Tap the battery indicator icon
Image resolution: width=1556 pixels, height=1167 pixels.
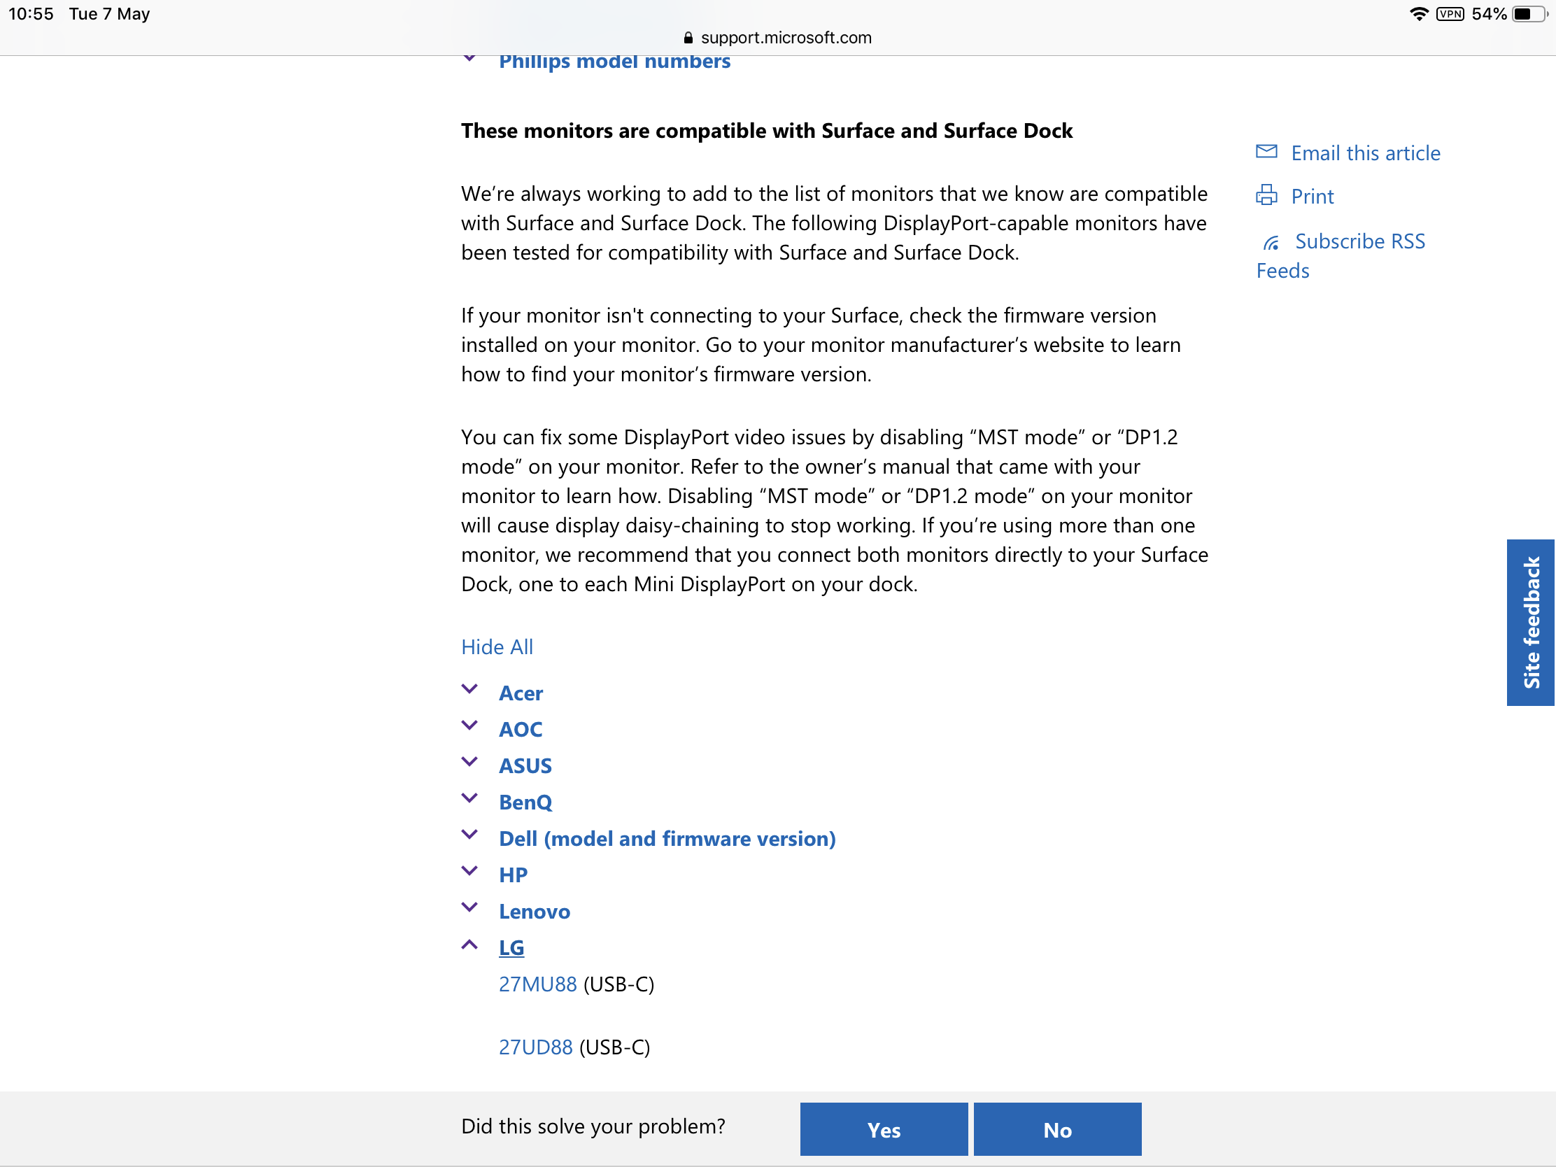pos(1529,14)
